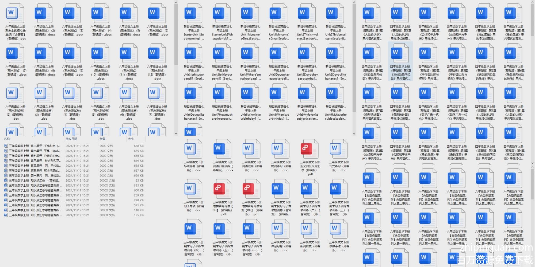Click scroll-down arrow of the 六年级语文 panel

176,133
